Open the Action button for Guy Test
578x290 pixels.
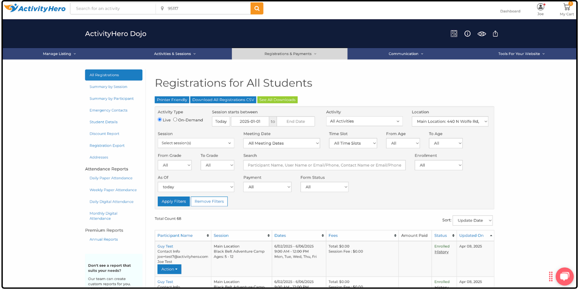click(169, 269)
